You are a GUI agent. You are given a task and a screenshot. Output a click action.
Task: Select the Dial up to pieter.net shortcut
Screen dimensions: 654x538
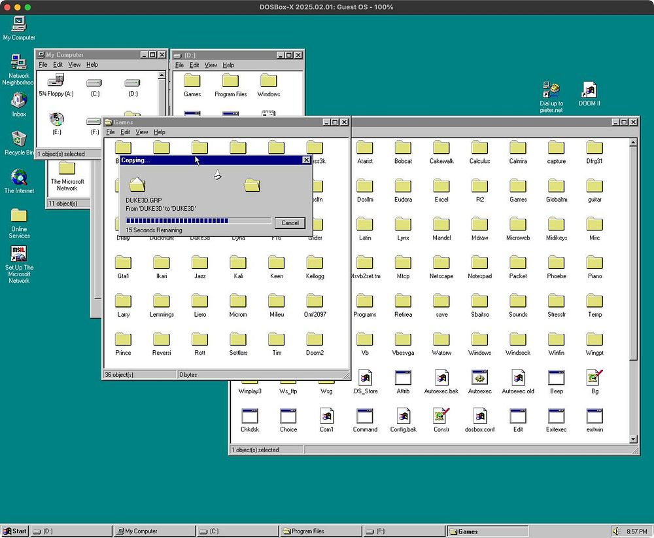551,90
